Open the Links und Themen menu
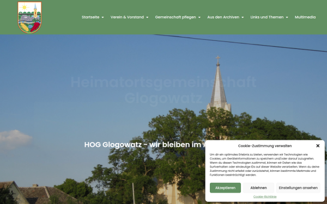The height and width of the screenshot is (204, 327). click(x=267, y=17)
